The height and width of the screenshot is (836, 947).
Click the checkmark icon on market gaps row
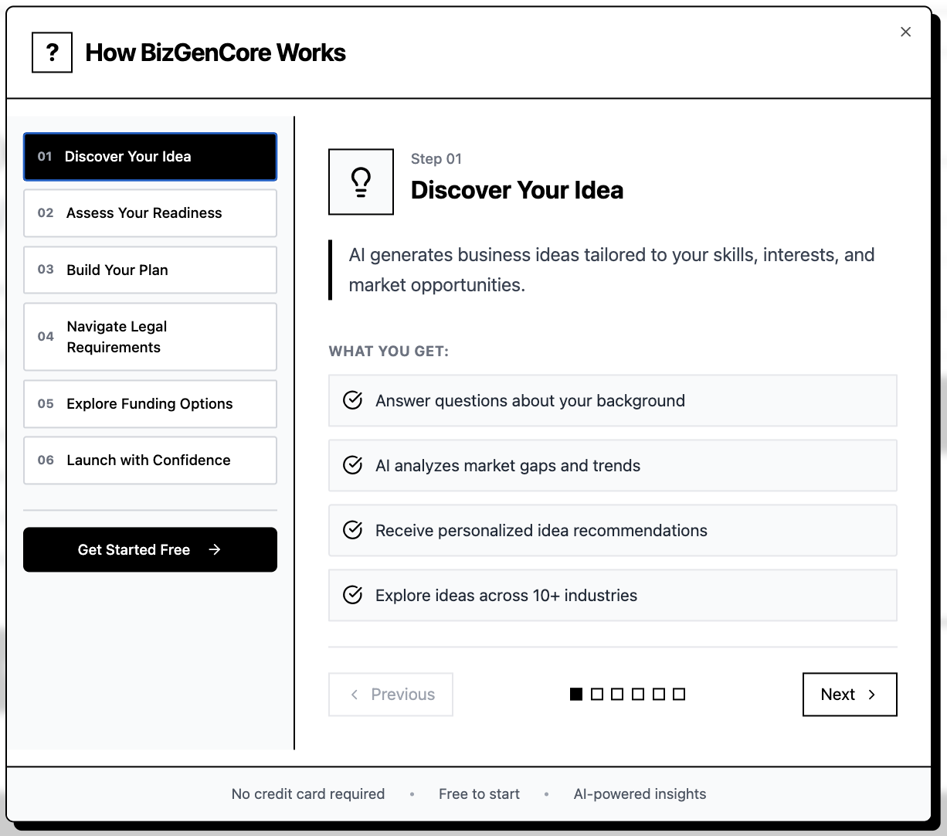[x=353, y=465]
